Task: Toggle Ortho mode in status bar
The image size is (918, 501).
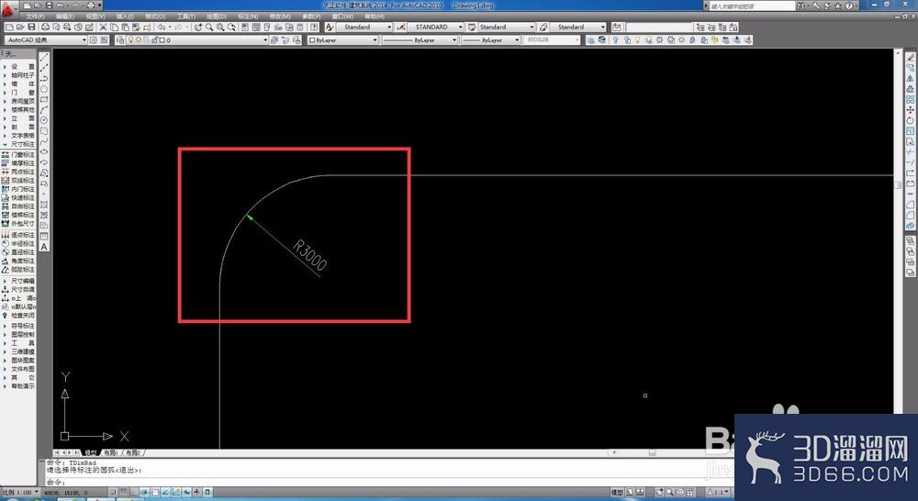Action: [x=133, y=492]
